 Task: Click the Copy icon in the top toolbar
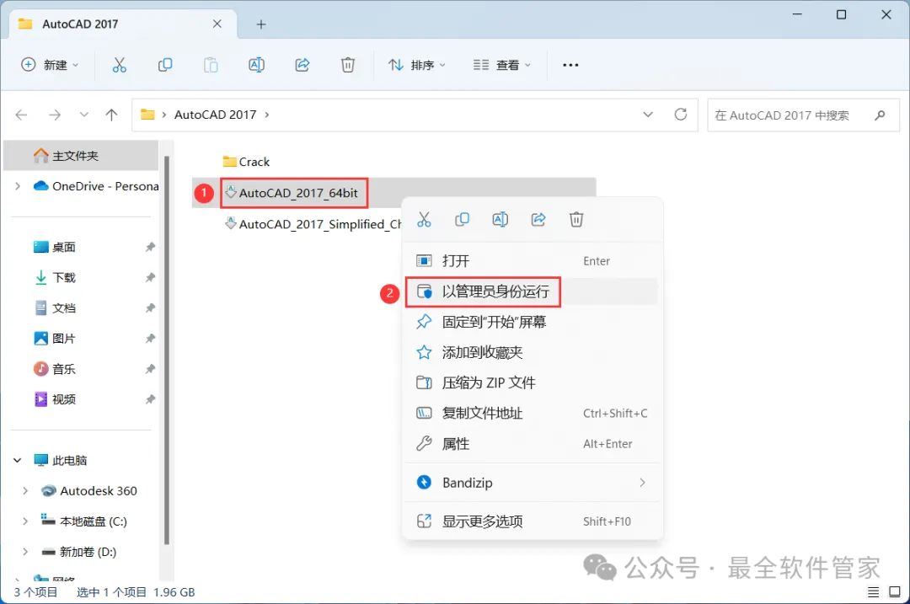coord(165,65)
